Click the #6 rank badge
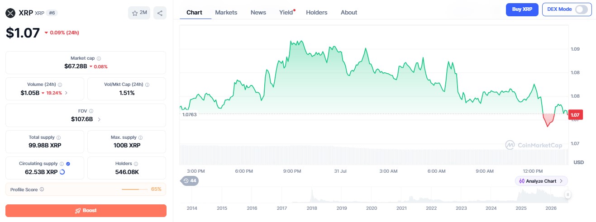Screen dimensions: 596x222 click(x=52, y=13)
